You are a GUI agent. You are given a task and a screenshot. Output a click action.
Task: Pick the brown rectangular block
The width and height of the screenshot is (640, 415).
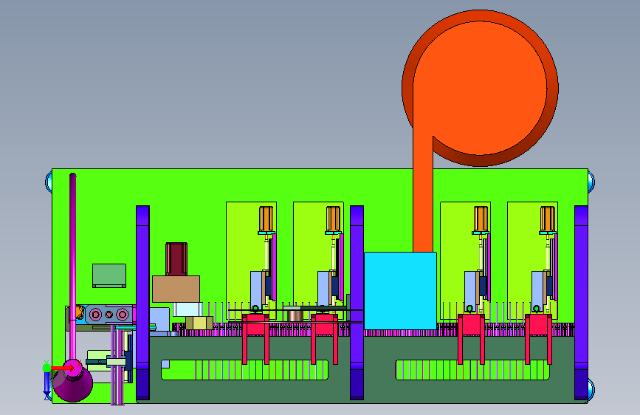point(176,289)
